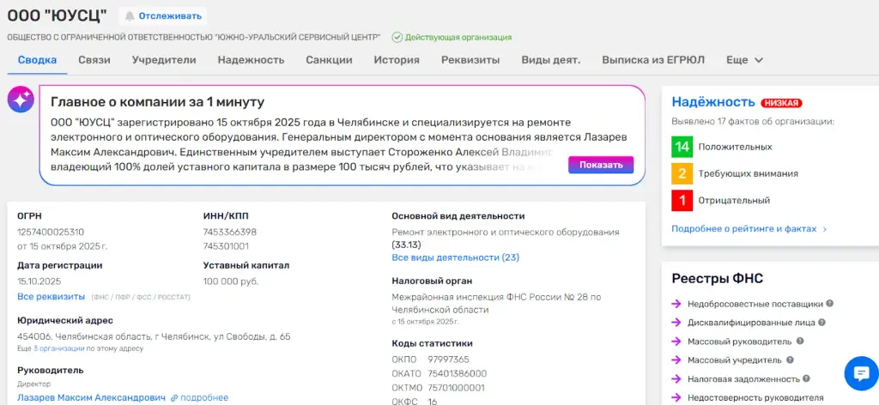The width and height of the screenshot is (879, 405).
Task: Click the green 14 positive facts badge
Action: 682,147
